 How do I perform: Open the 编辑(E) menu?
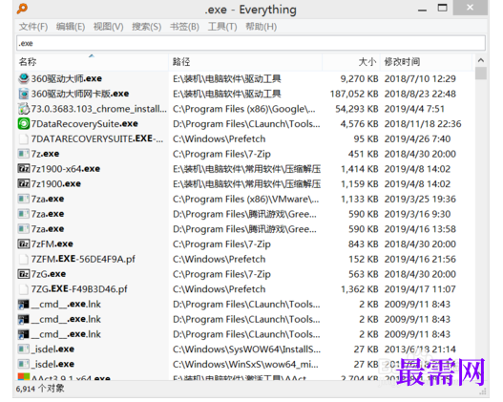71,27
